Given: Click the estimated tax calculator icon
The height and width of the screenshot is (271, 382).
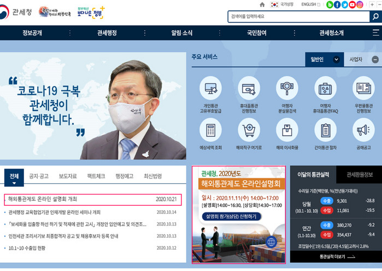Looking at the screenshot, I should point(210,131).
